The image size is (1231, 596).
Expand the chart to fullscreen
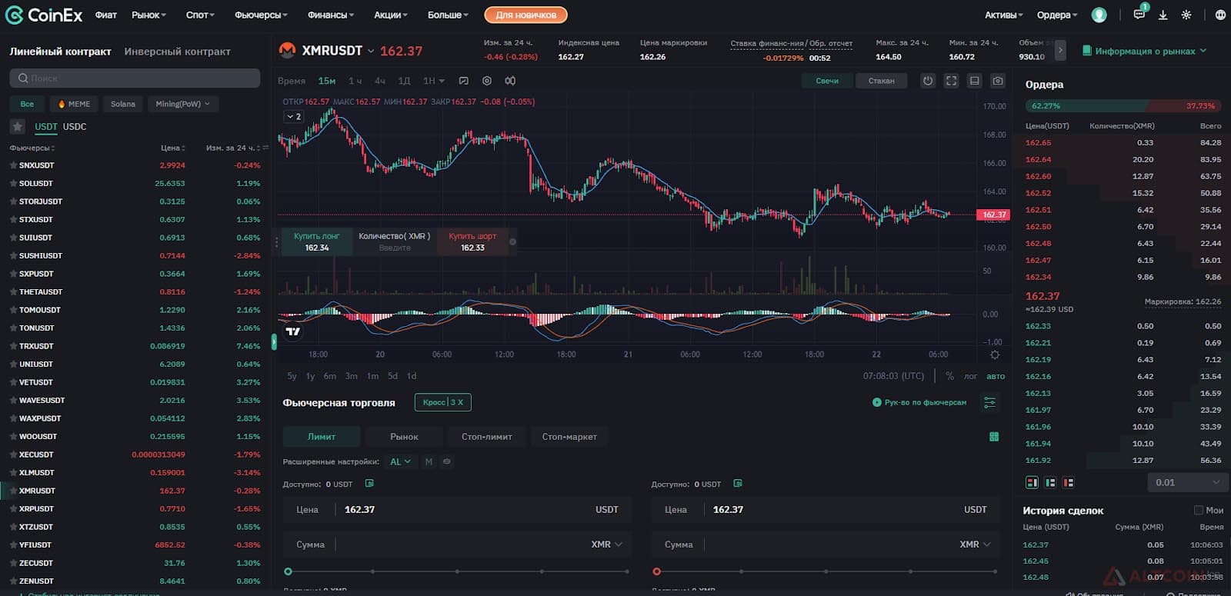click(952, 81)
